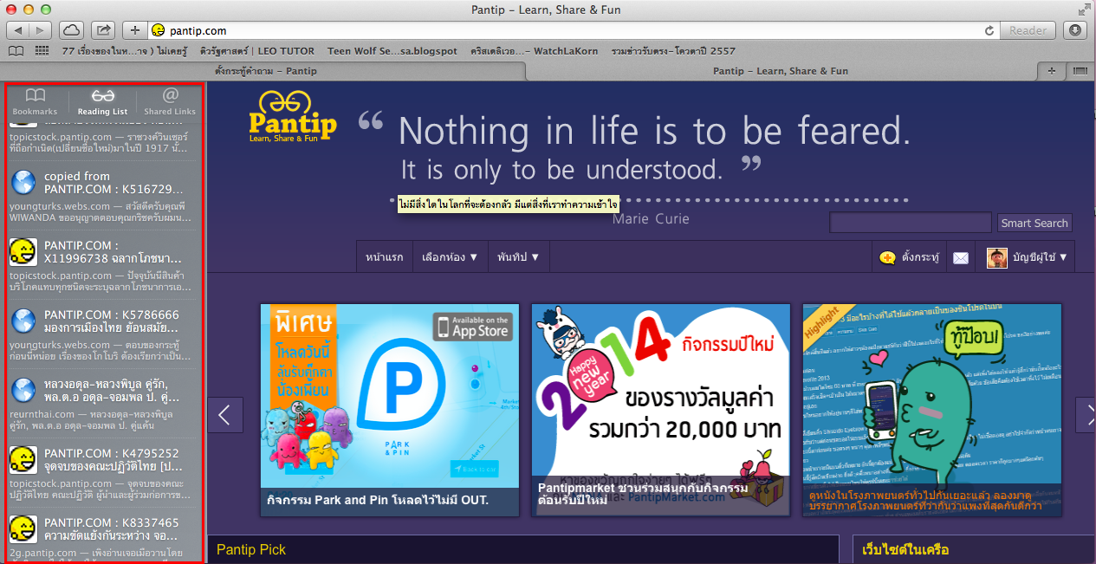Image resolution: width=1096 pixels, height=564 pixels.
Task: Click the user account avatar picture
Action: [997, 257]
